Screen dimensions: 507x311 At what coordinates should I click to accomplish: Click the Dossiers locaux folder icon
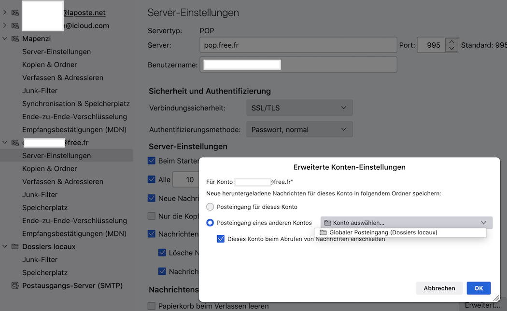click(15, 246)
